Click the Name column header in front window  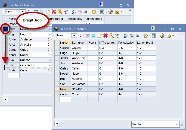coord(65,43)
